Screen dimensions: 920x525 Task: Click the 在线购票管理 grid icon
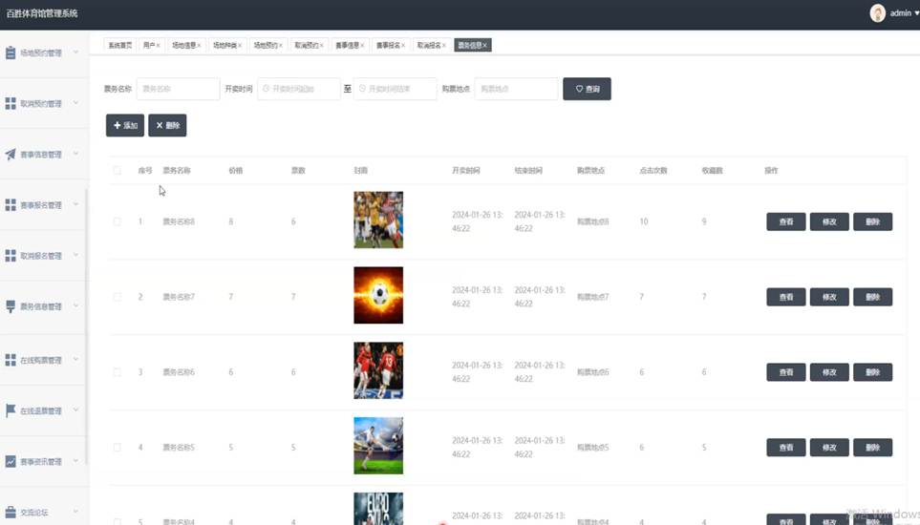point(11,360)
